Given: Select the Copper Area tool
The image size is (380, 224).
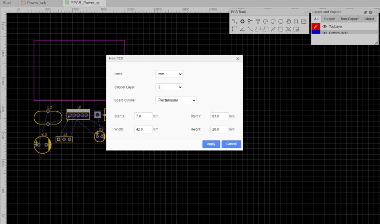Looking at the screenshot, I should coord(257,29).
